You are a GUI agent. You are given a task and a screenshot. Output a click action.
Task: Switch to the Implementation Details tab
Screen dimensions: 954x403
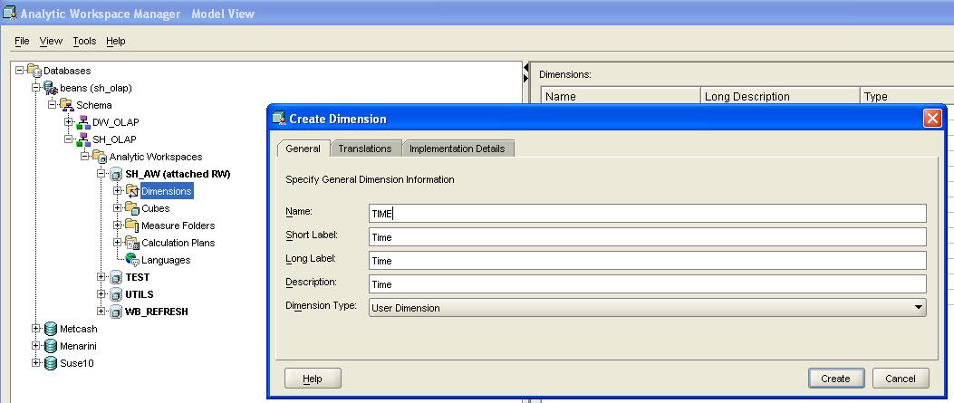[x=458, y=149]
